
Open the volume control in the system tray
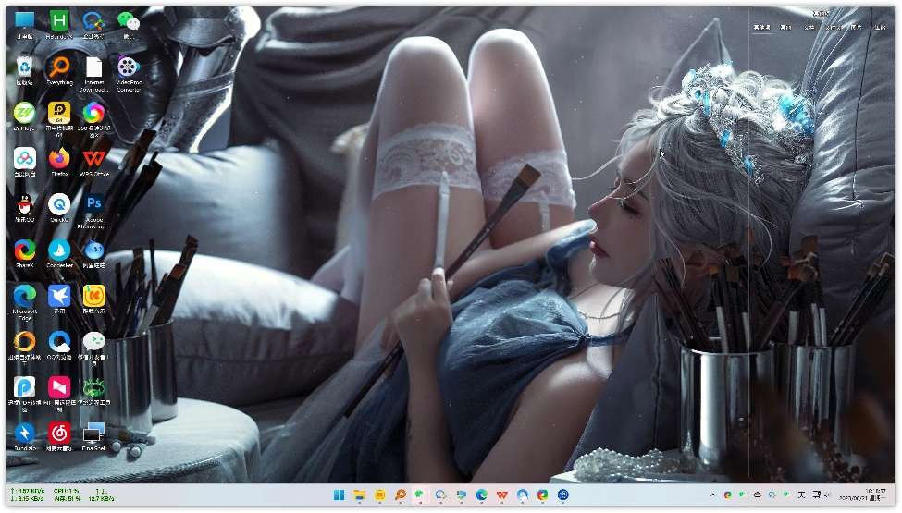coord(828,495)
